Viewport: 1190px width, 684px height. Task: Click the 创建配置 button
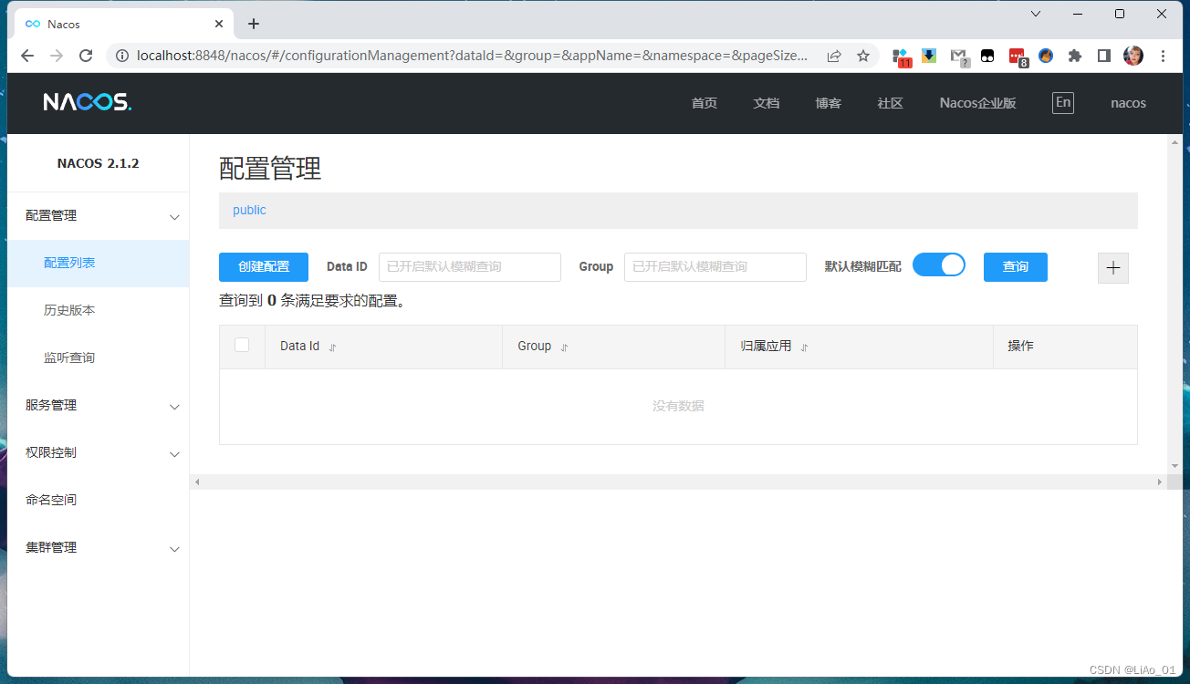coord(263,267)
